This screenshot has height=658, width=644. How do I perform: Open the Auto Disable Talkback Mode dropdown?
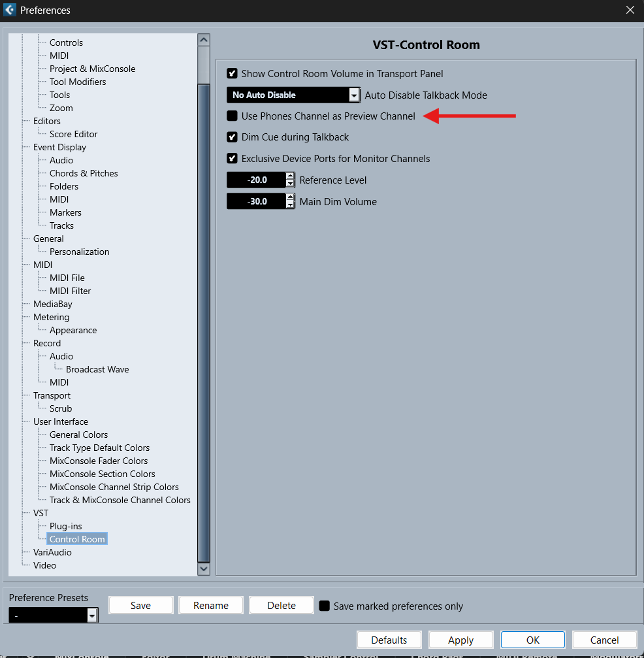pos(353,95)
